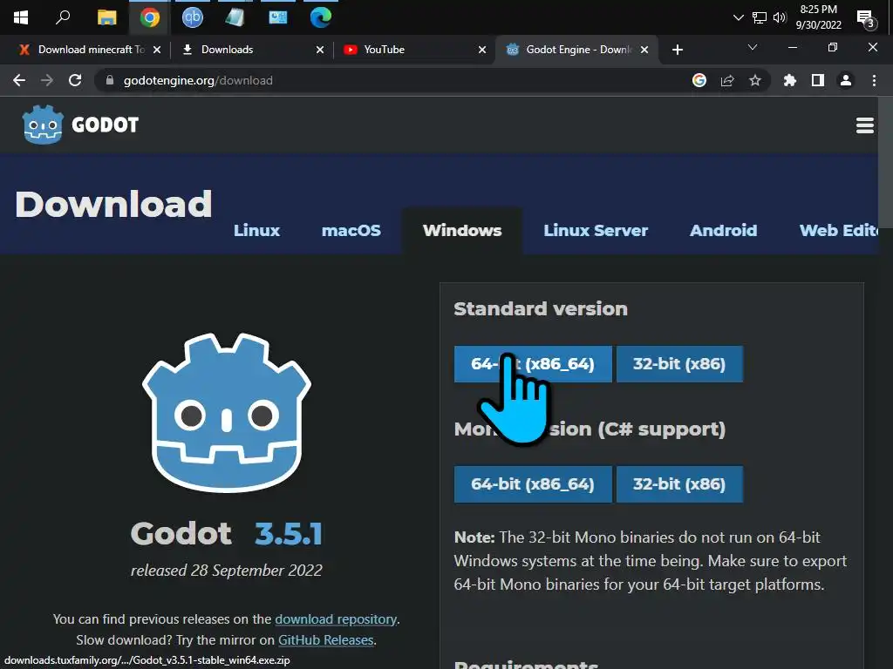View site security lock information
Image resolution: width=893 pixels, height=669 pixels.
(x=110, y=80)
